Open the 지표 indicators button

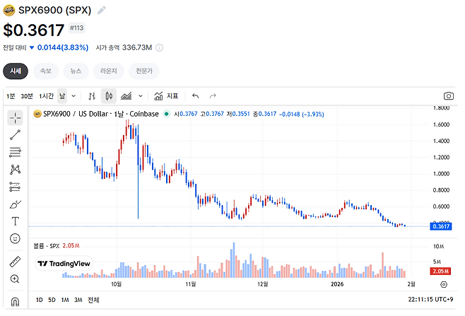[x=166, y=95]
